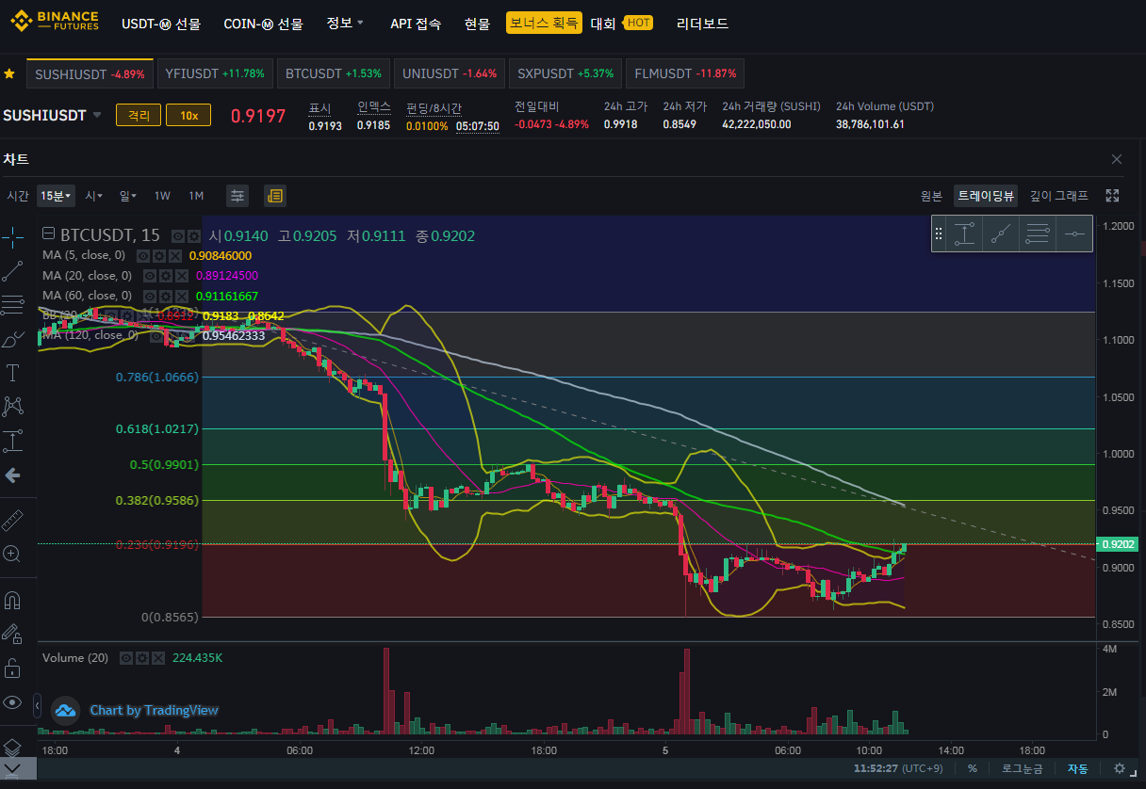Select the XABCD pattern tool
This screenshot has height=789, width=1146.
pyautogui.click(x=12, y=406)
